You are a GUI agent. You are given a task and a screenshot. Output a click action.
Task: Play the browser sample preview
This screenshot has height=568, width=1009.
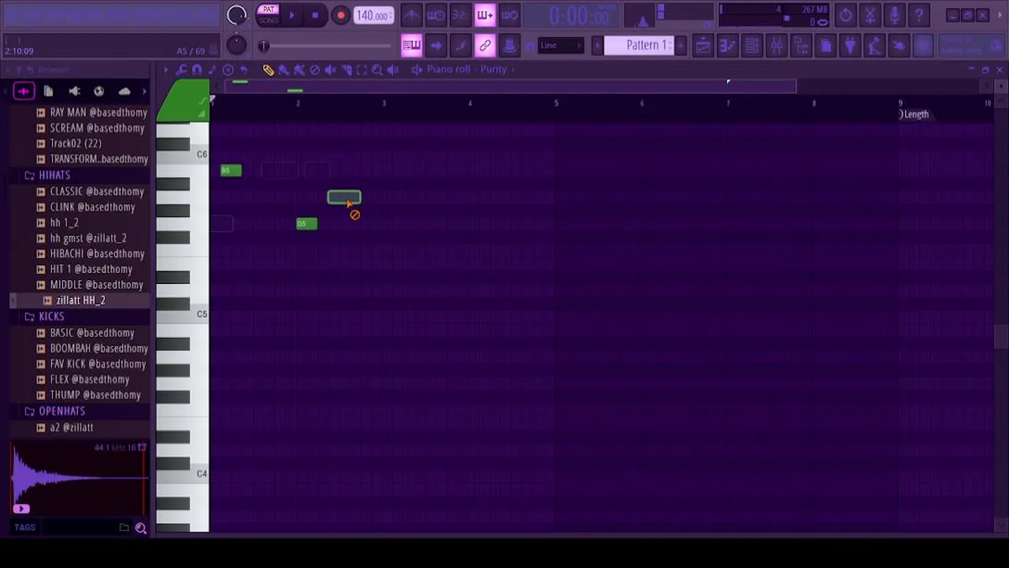tap(21, 509)
